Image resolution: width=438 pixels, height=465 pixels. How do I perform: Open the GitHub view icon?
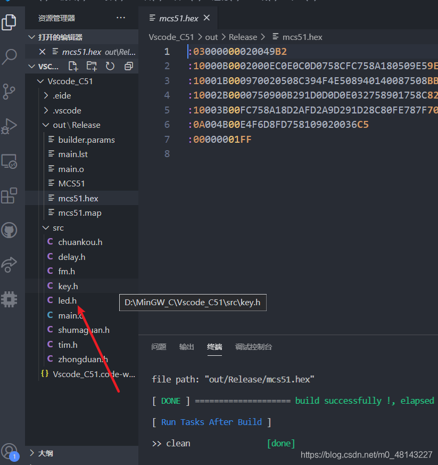(9, 231)
